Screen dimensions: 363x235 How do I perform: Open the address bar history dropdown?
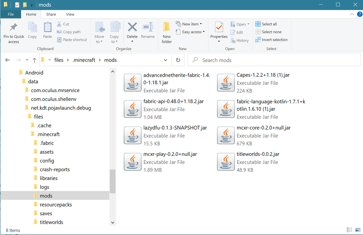point(165,60)
